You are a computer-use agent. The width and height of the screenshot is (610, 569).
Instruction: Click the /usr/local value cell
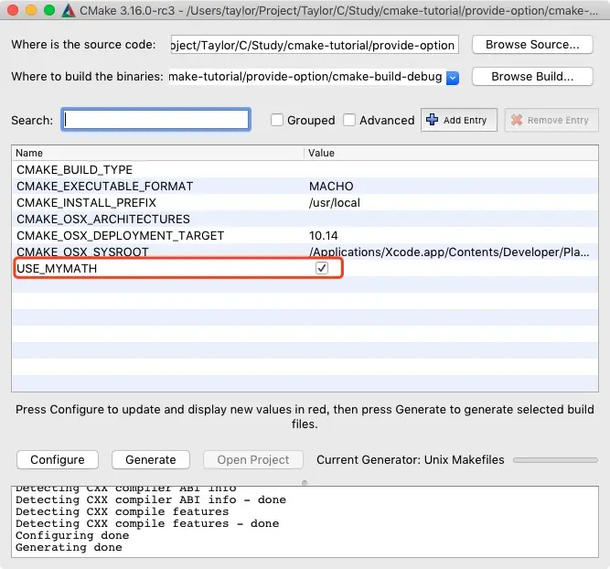(335, 203)
